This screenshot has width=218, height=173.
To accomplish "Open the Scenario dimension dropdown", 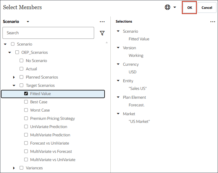I will tap(28, 22).
